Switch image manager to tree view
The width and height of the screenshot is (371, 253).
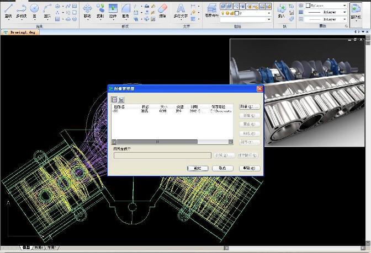pyautogui.click(x=121, y=99)
